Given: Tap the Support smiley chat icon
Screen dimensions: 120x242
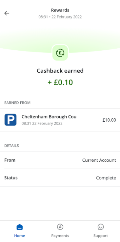Looking at the screenshot, I should (x=101, y=227).
